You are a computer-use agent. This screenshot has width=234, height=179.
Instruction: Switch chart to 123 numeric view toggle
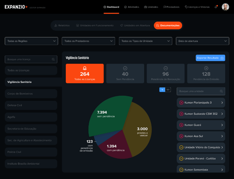pos(168,90)
